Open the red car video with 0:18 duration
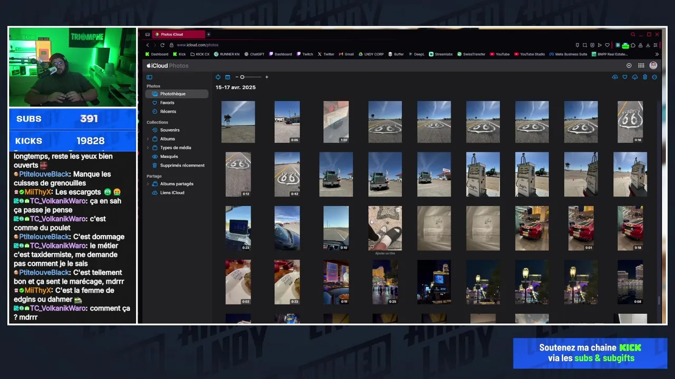 pyautogui.click(x=630, y=228)
